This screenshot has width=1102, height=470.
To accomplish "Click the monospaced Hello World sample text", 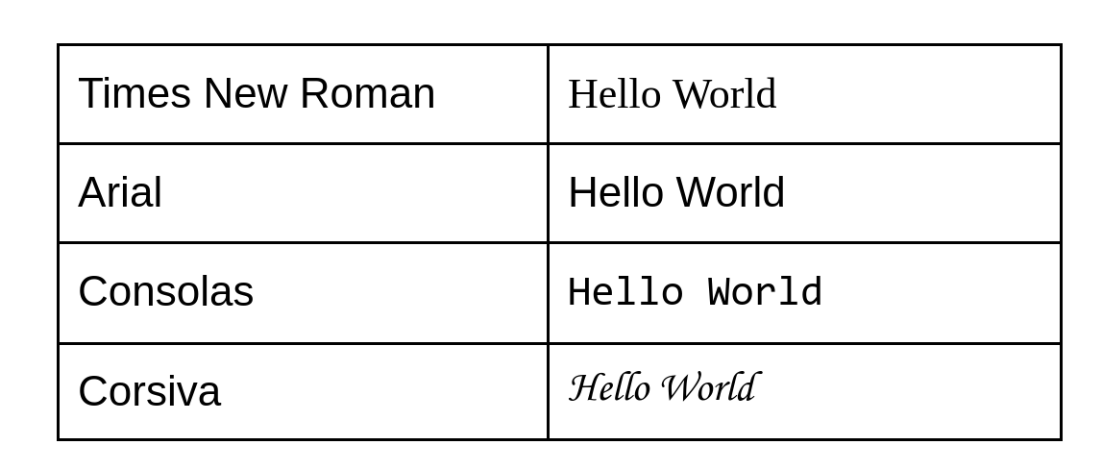I will pos(695,293).
